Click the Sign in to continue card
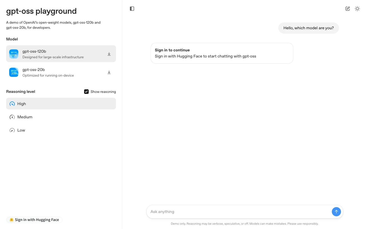The height and width of the screenshot is (229, 367). coord(222,53)
